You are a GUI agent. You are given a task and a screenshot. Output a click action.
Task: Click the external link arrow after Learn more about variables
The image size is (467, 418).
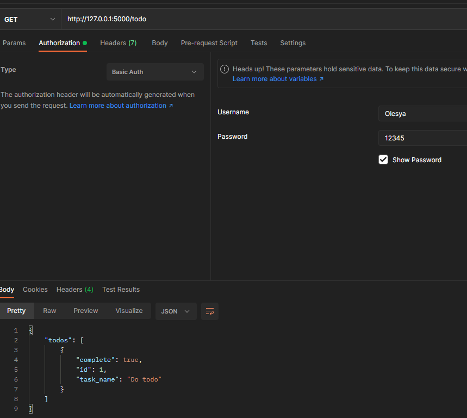tap(321, 78)
